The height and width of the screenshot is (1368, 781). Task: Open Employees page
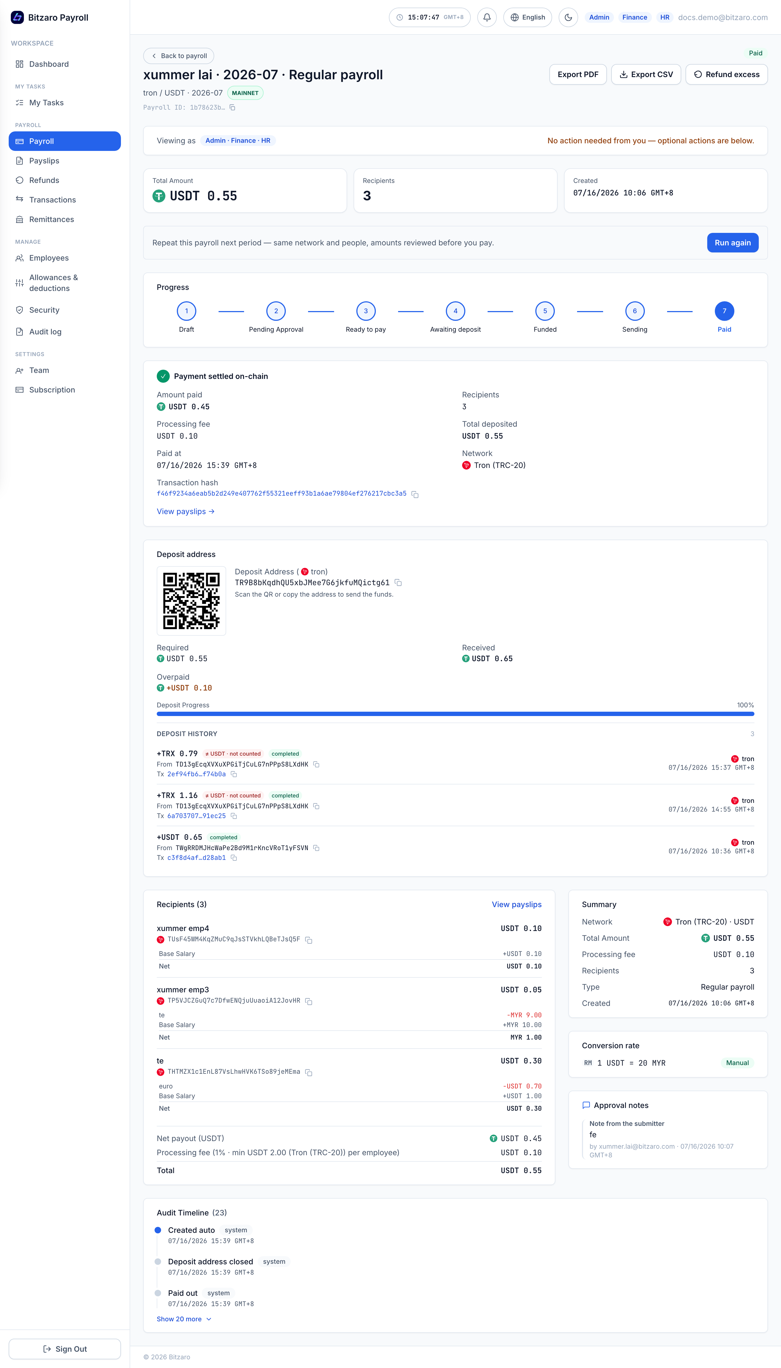click(x=65, y=258)
